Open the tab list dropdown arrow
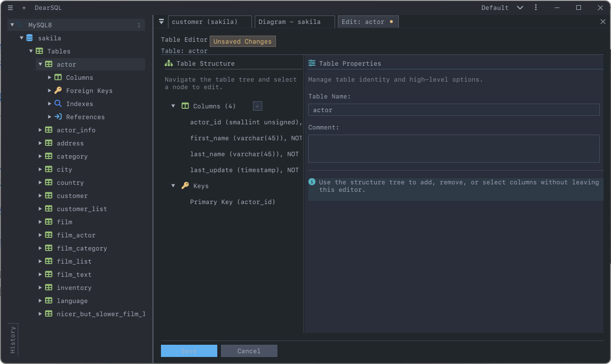Viewport: 611px width, 364px height. 161,22
